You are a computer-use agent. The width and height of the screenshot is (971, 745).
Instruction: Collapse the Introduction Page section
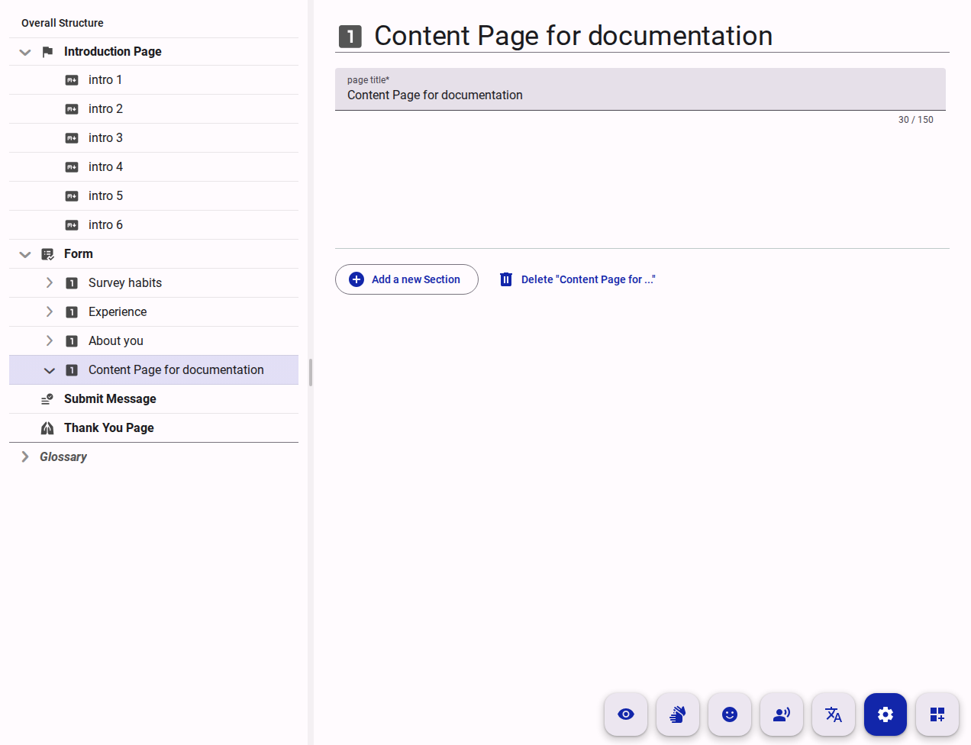[25, 52]
